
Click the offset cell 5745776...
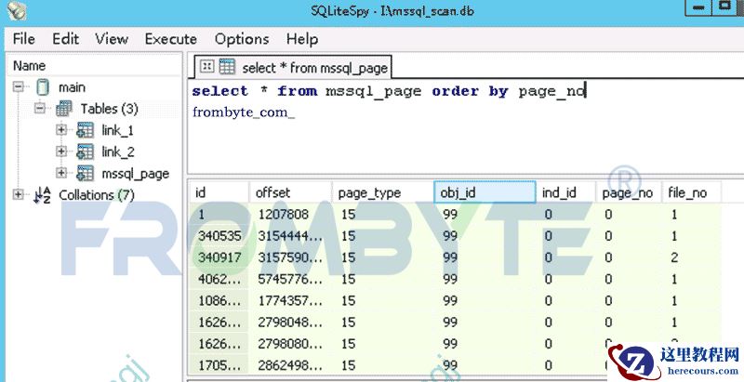pyautogui.click(x=290, y=279)
